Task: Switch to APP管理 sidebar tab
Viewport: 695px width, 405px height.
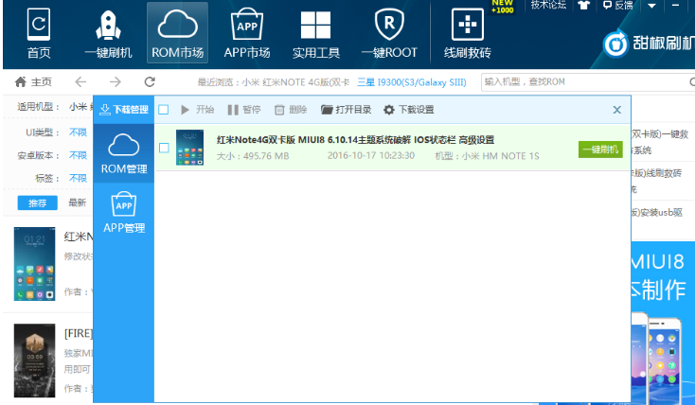Action: click(x=124, y=212)
